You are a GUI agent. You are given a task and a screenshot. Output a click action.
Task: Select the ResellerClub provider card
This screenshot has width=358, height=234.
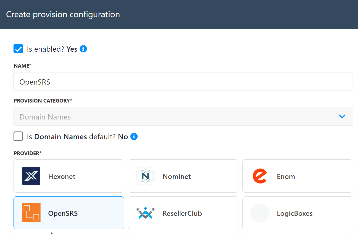183,213
